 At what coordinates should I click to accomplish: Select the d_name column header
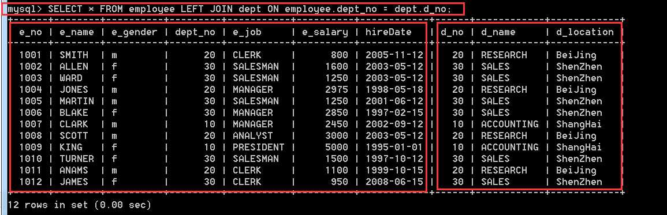498,32
